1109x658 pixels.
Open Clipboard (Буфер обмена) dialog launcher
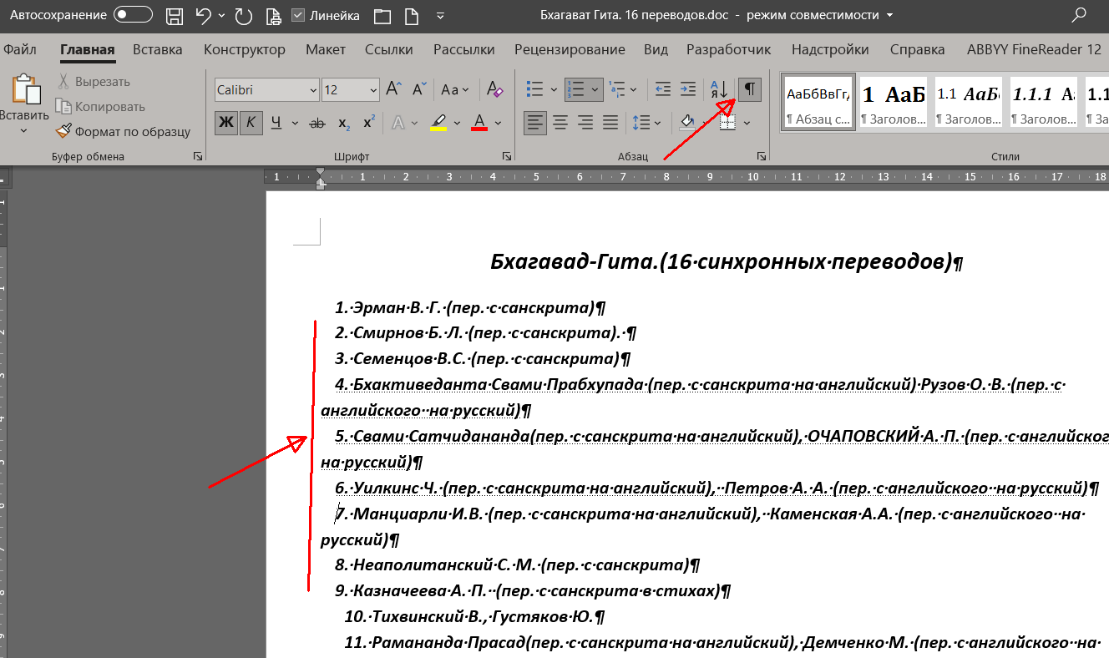point(198,156)
